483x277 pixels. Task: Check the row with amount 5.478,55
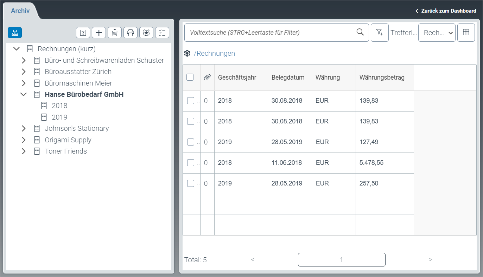point(190,163)
